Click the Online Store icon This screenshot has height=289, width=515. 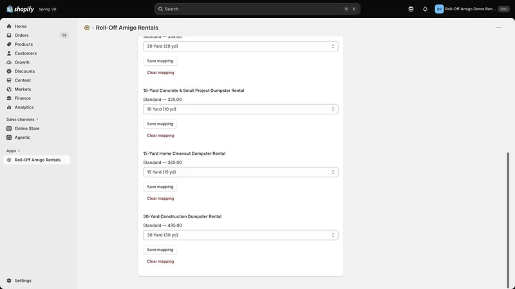click(9, 128)
